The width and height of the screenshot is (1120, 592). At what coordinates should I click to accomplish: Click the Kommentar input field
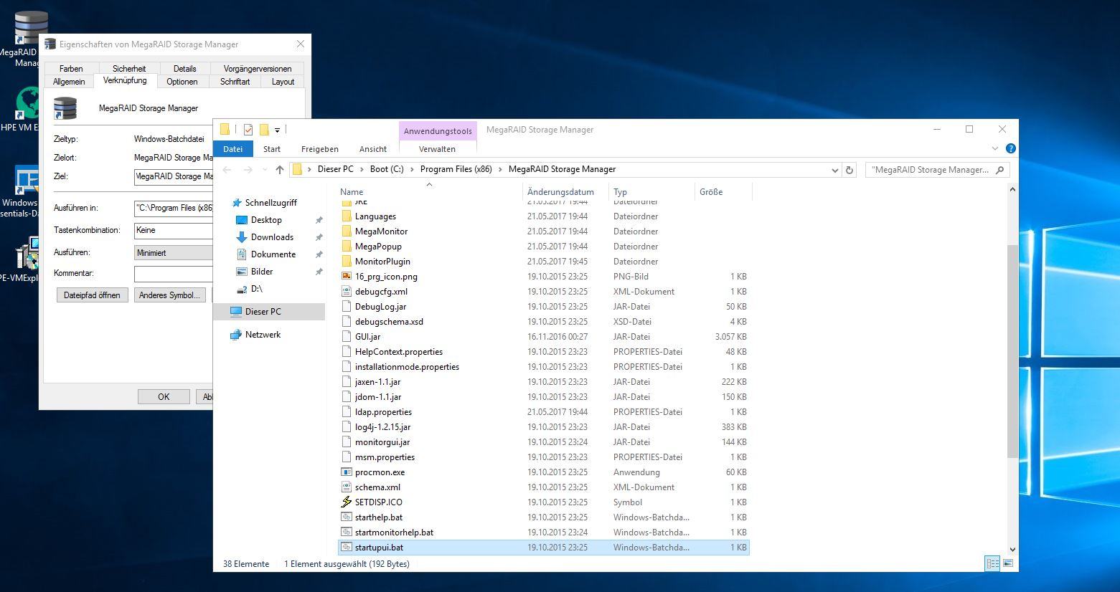click(173, 274)
